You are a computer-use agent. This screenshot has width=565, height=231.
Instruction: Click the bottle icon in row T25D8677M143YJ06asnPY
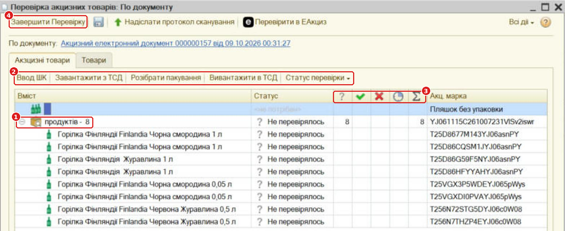click(49, 135)
